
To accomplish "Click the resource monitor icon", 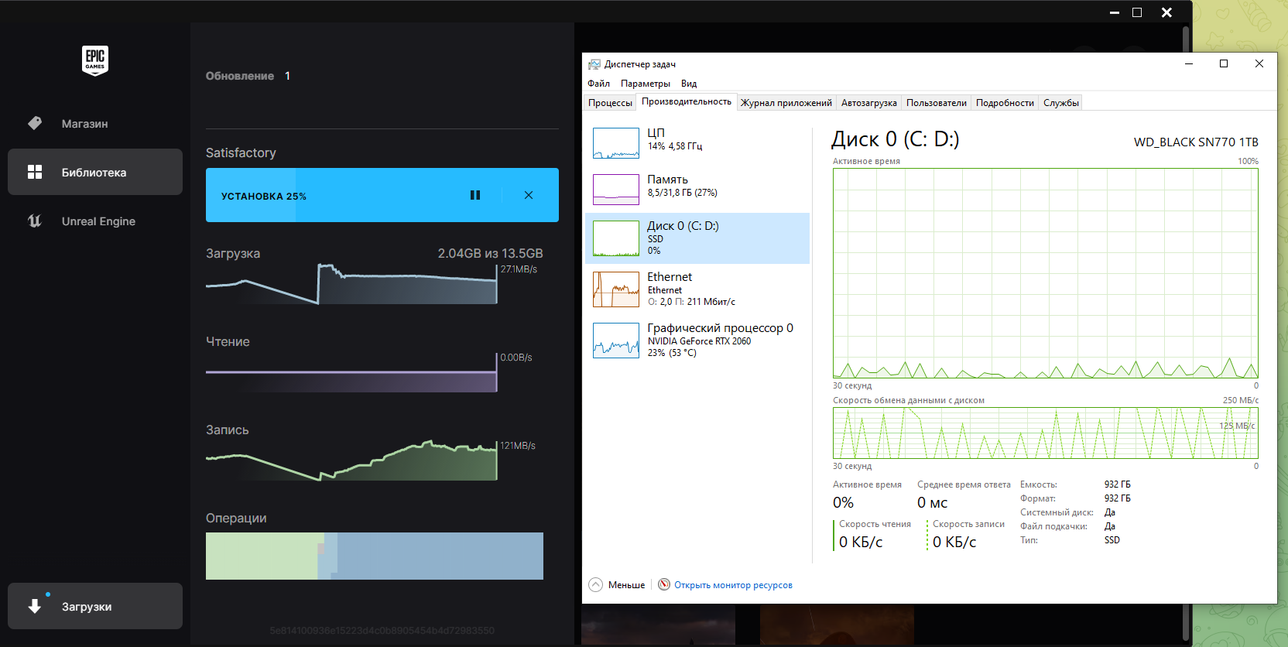I will [664, 584].
